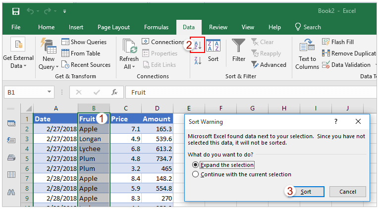Expand the Name Box dropdown arrow
Screen dimensions: 379x209
click(x=50, y=92)
